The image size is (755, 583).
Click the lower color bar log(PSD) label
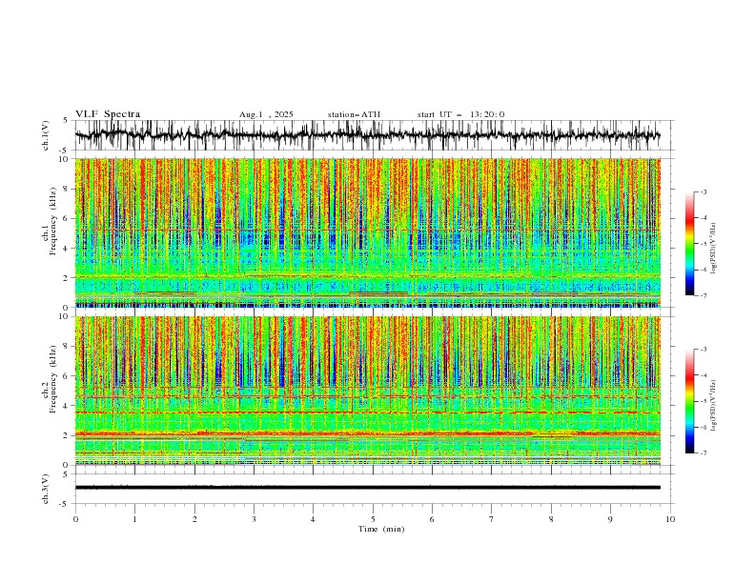(713, 406)
